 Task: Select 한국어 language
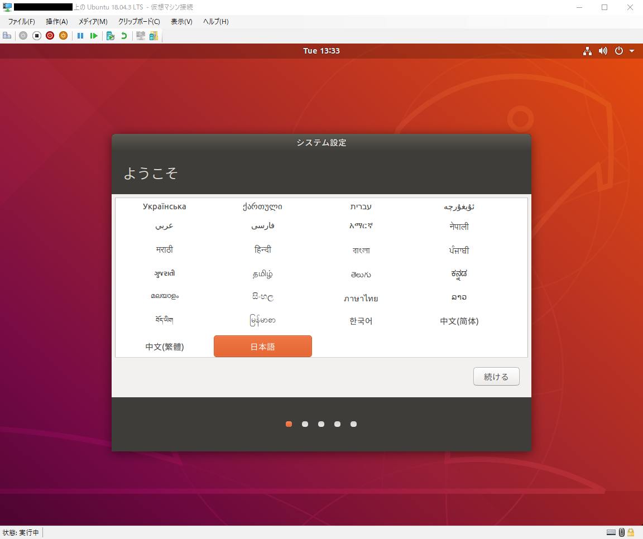pos(361,321)
